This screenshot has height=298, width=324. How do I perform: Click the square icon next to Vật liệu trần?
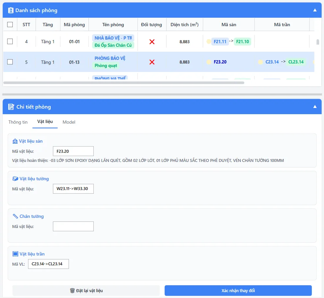click(15, 254)
